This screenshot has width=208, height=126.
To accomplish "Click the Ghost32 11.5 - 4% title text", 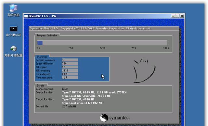I will 42,16.
